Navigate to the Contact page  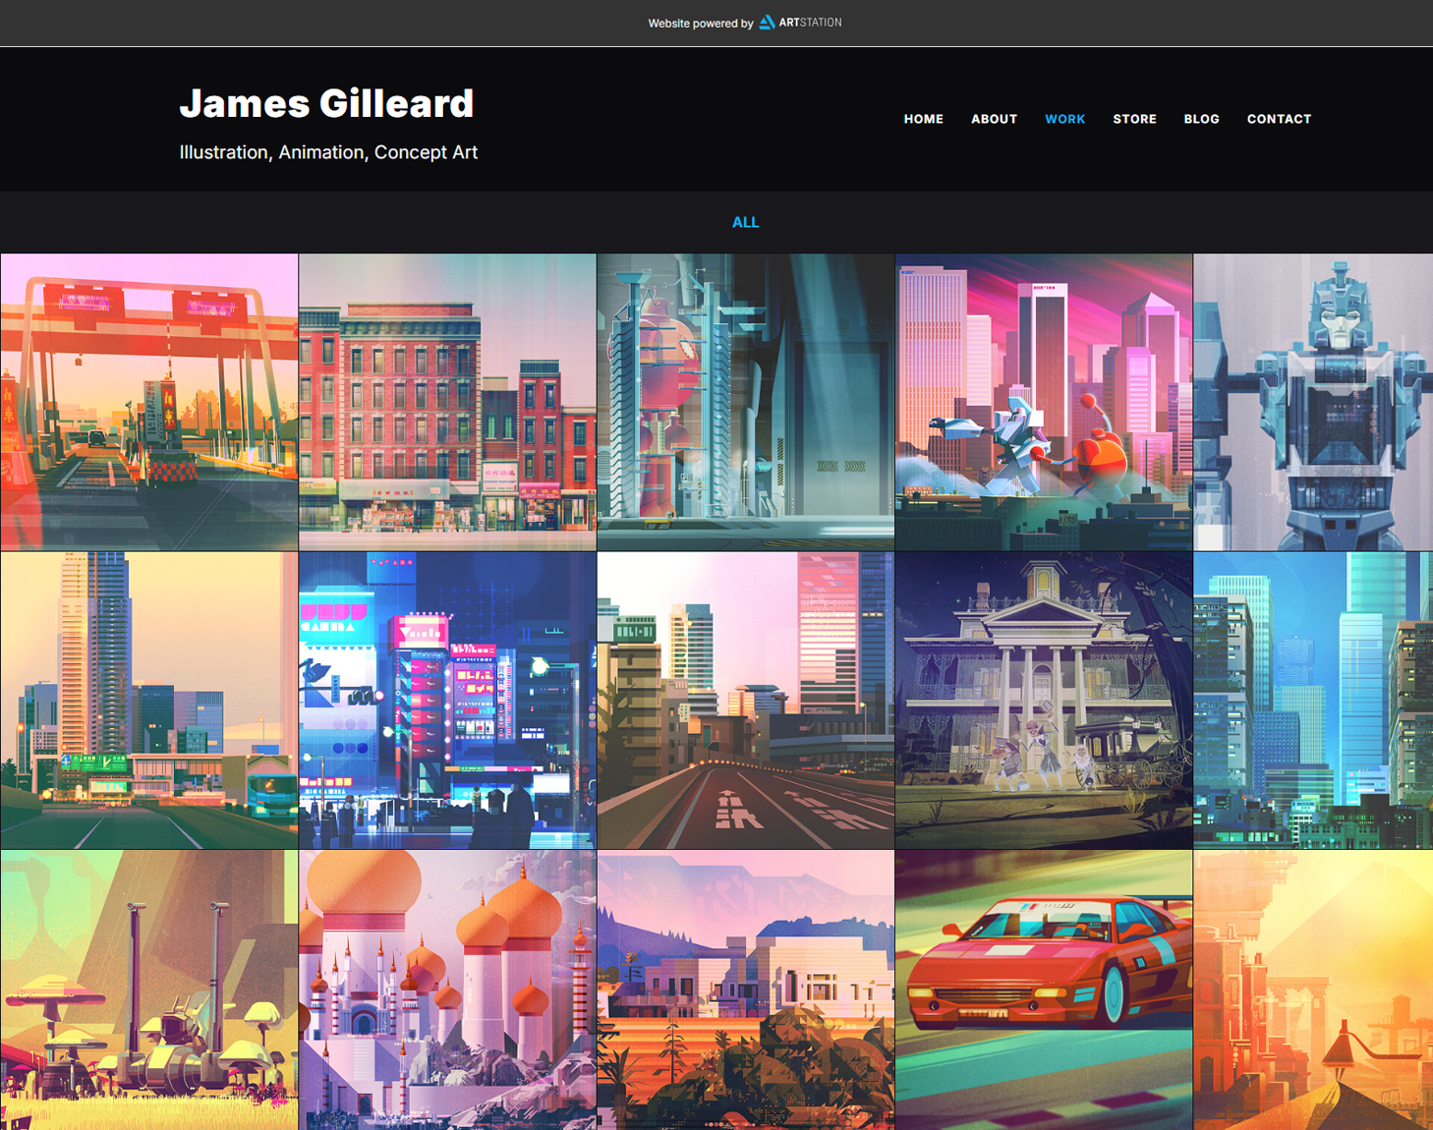click(x=1279, y=119)
